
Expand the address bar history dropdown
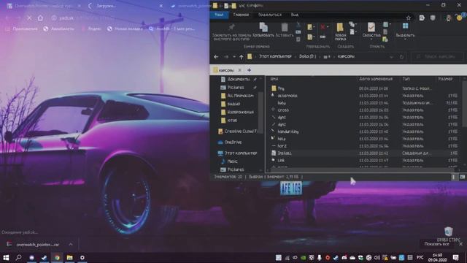coord(392,57)
